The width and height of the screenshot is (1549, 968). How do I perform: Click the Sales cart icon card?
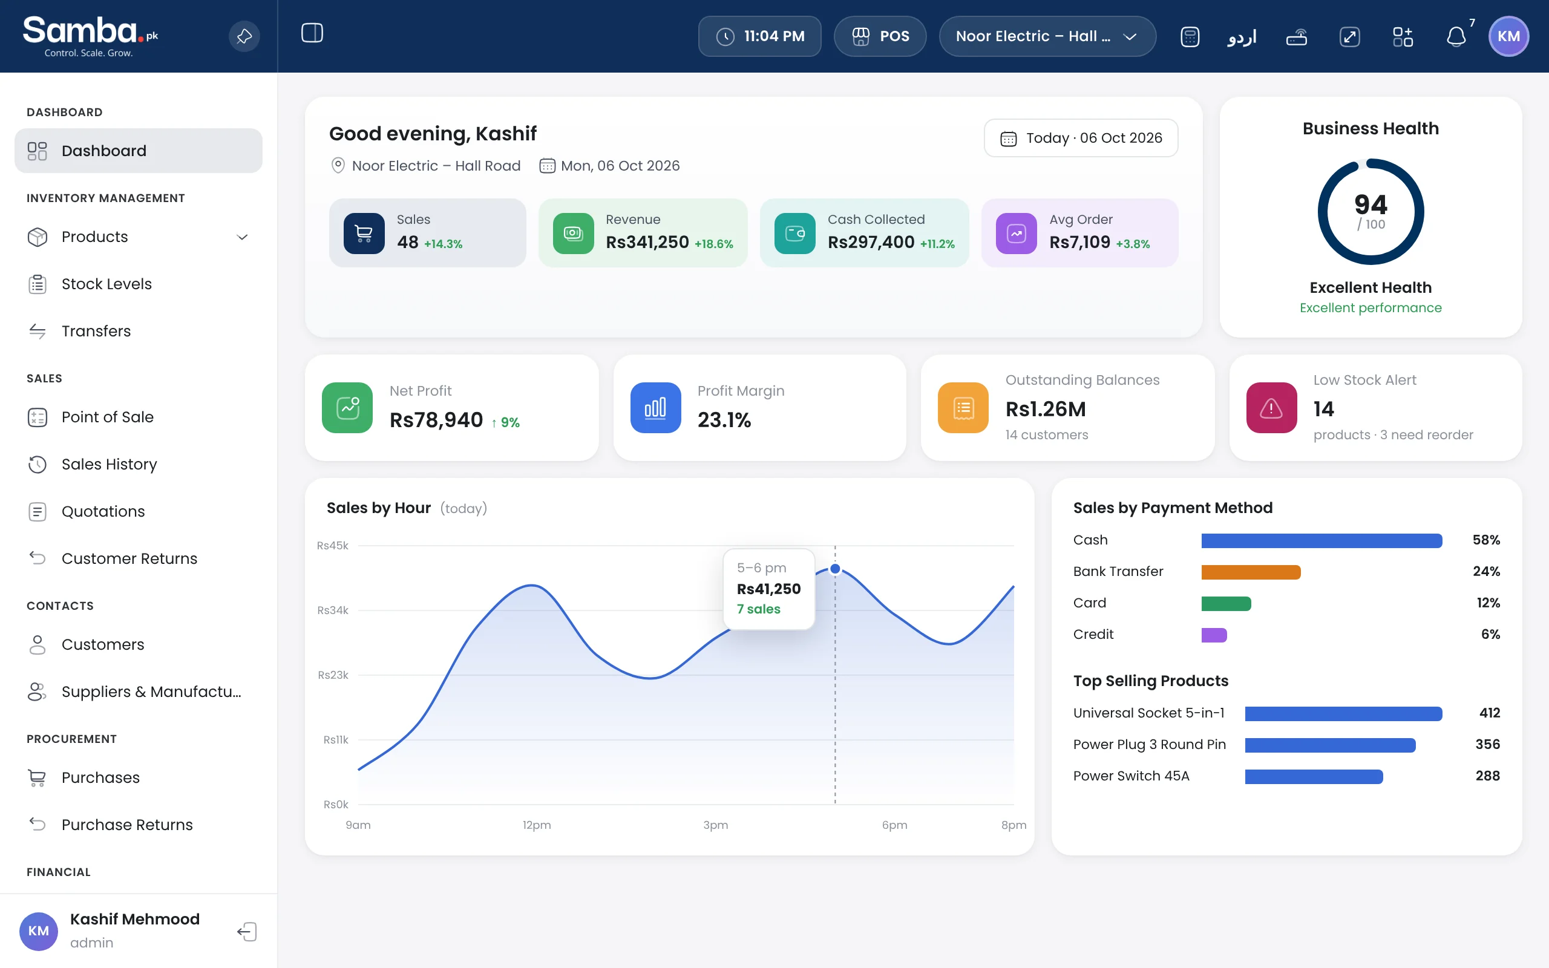[364, 233]
